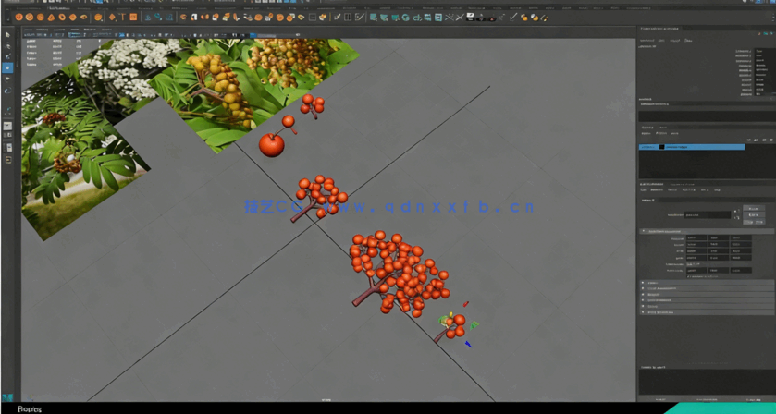Collapse the open section with numeric fields
This screenshot has width=776, height=414.
[644, 231]
